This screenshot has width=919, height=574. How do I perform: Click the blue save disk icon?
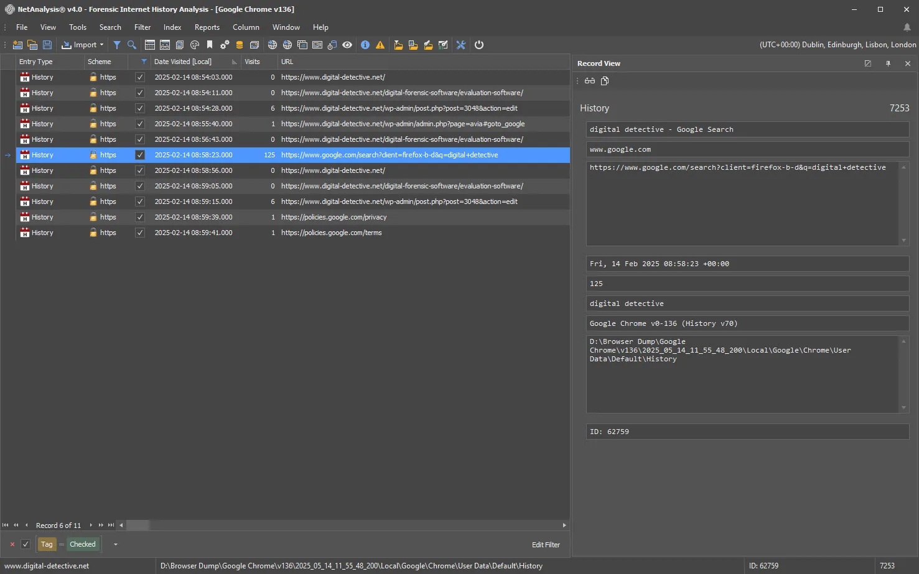point(47,45)
